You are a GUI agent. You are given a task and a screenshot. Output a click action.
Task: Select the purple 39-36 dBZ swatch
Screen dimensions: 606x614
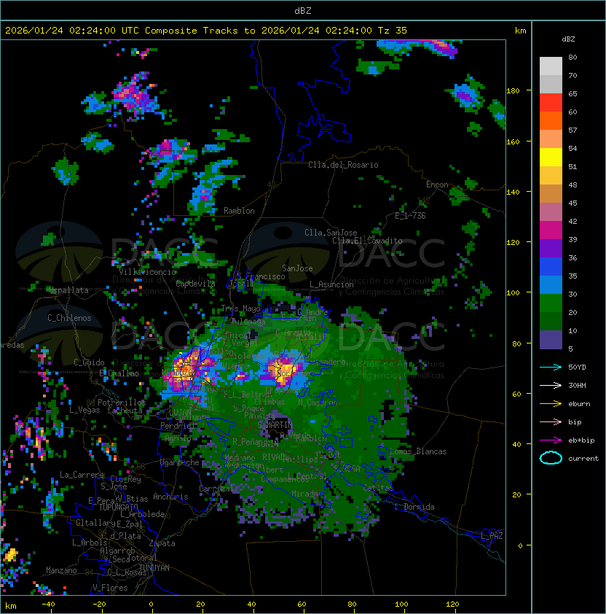[551, 249]
